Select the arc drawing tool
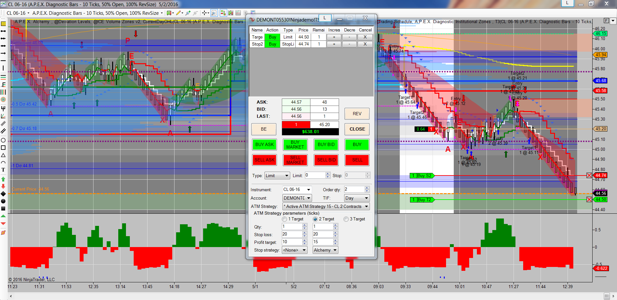Screen dimensions: 617x300 3,162
